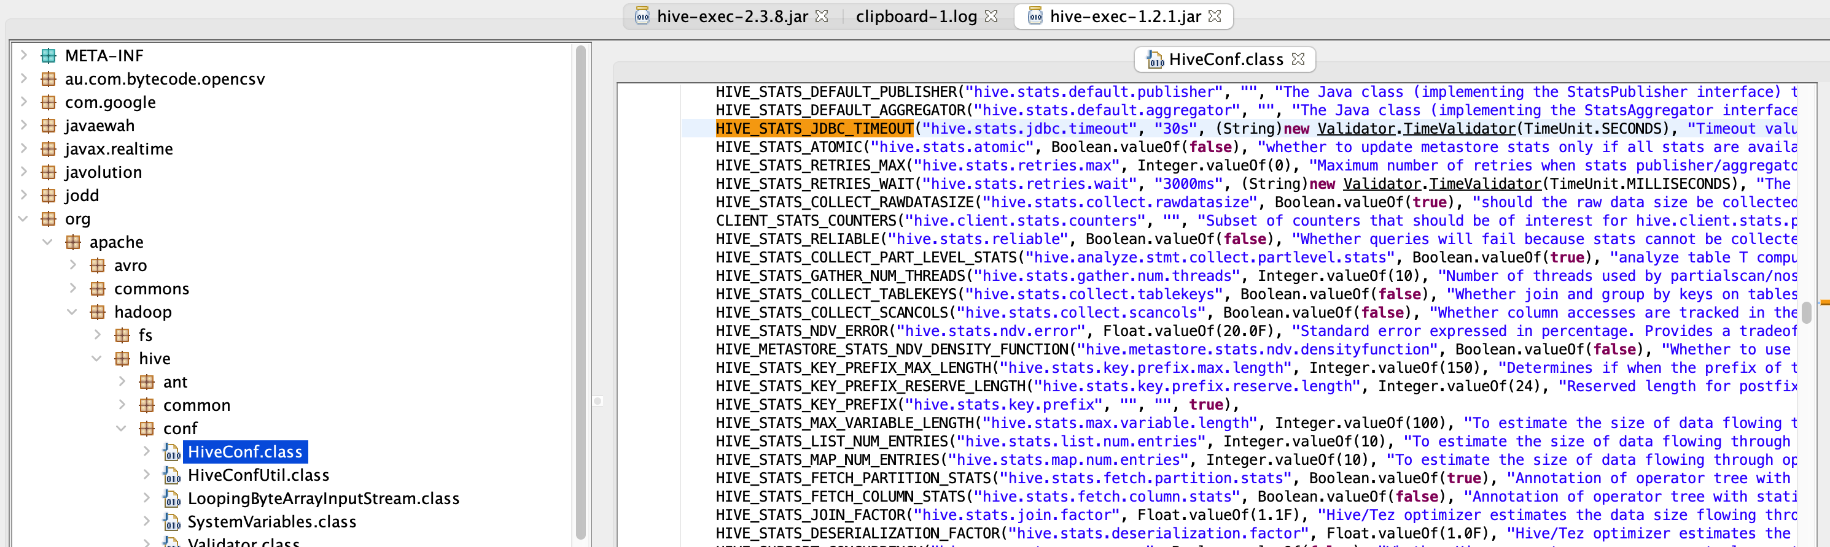Expand the META-INF tree node

[x=23, y=55]
